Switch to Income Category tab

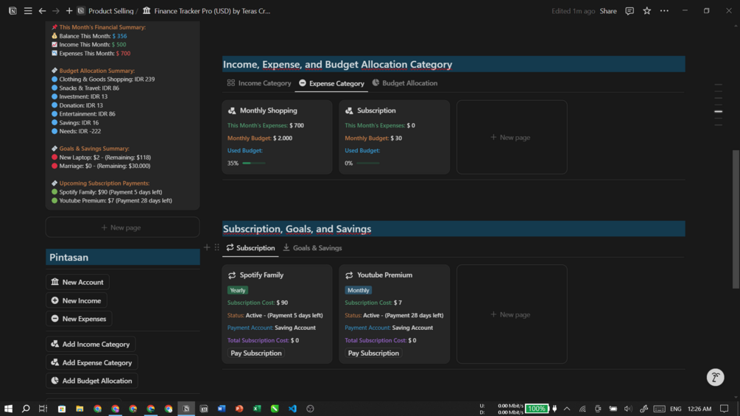(x=259, y=83)
